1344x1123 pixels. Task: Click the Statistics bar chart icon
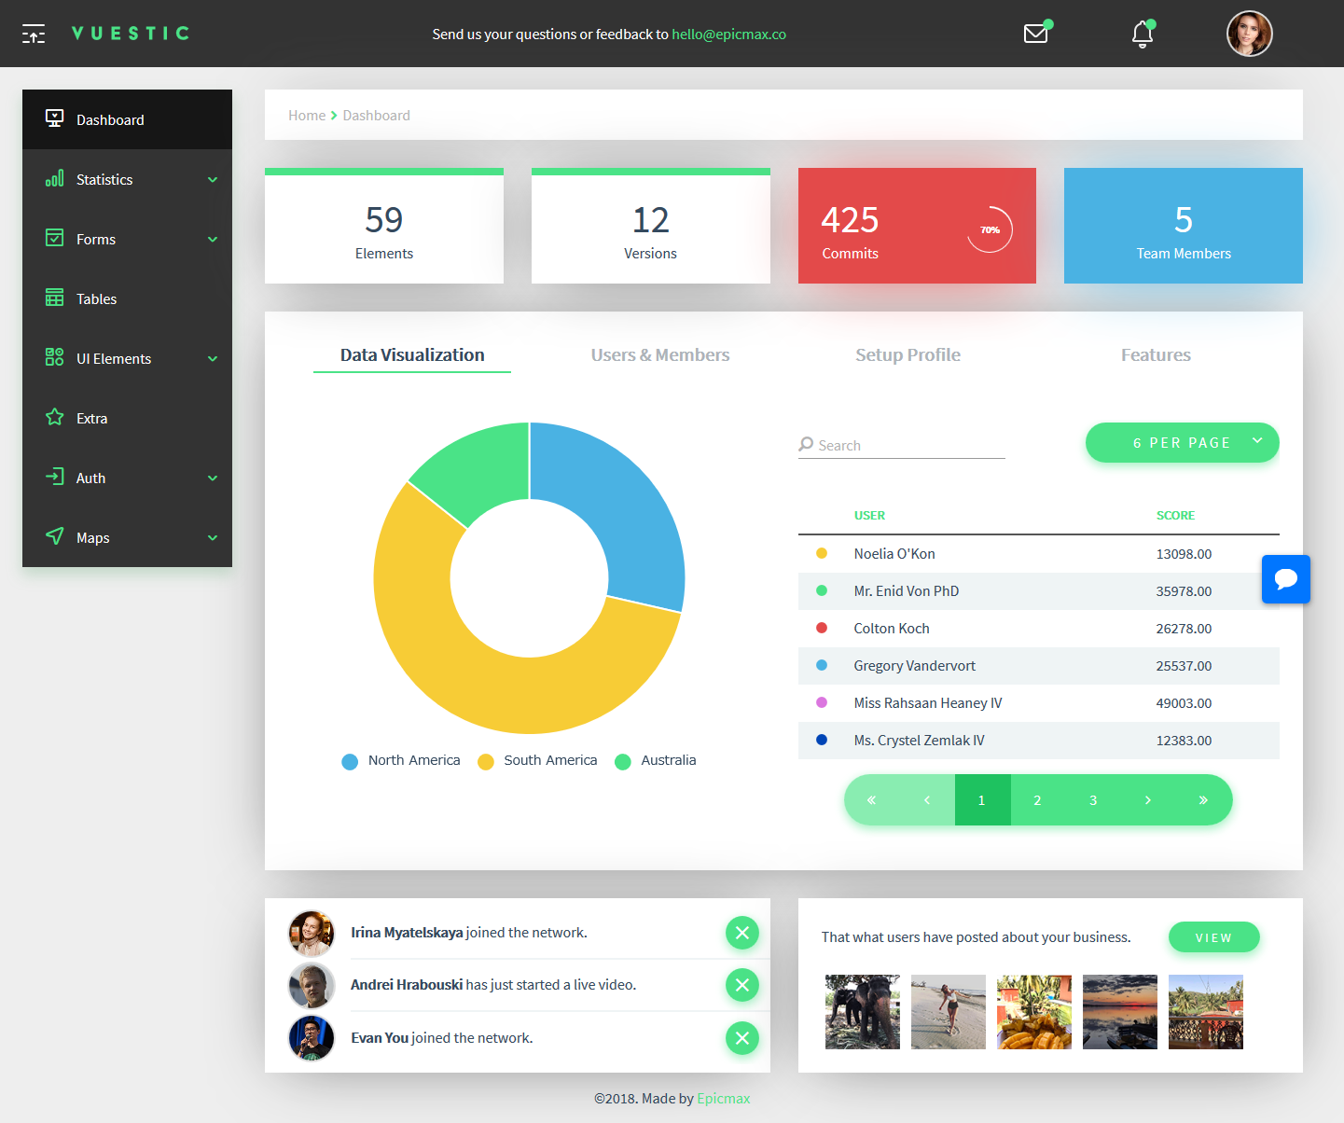click(55, 178)
